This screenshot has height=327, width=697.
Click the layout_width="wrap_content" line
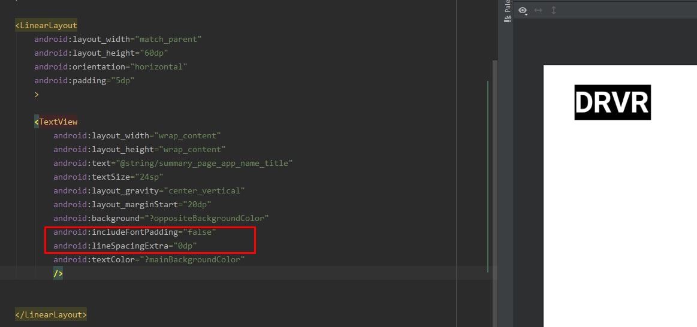[x=137, y=135]
